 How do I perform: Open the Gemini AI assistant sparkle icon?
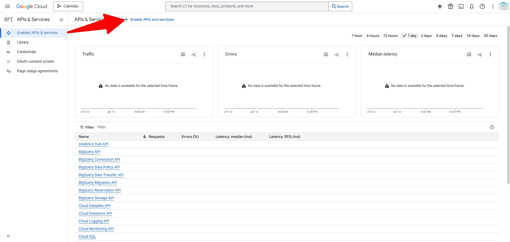(440, 6)
